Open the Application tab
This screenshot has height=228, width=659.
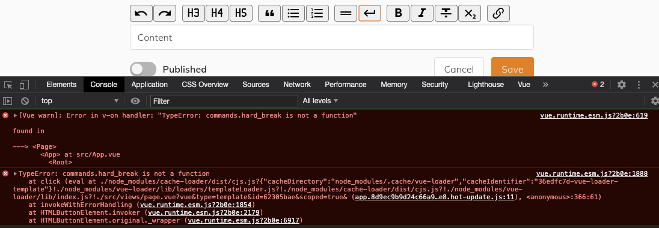(150, 85)
